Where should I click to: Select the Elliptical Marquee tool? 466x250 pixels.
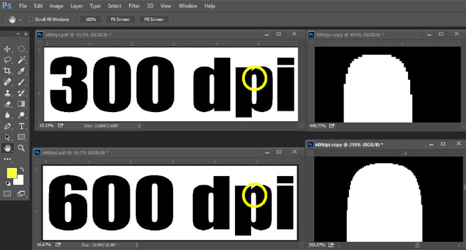pos(21,49)
